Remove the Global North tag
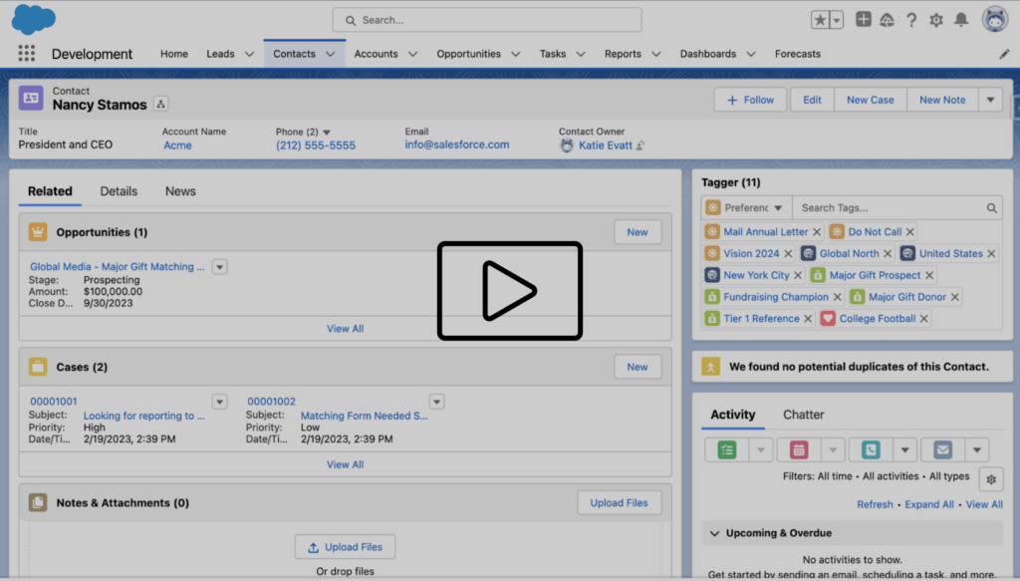The width and height of the screenshot is (1020, 581). pyautogui.click(x=888, y=254)
